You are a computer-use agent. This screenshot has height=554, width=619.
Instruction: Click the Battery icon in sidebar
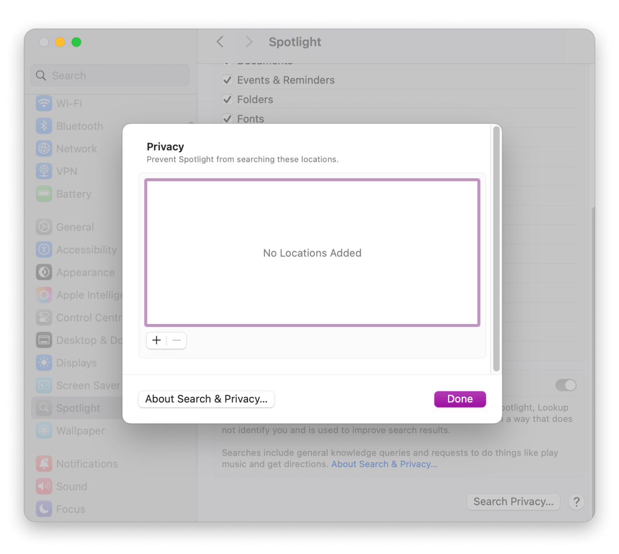point(44,194)
